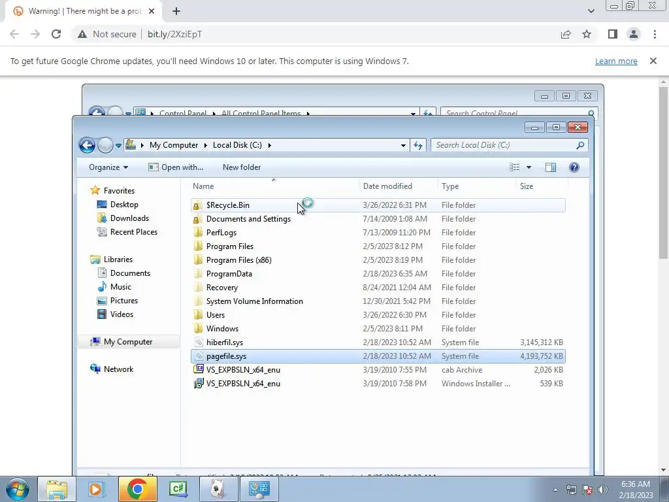Click the change view icon
Viewport: 669px width, 502px height.
[x=515, y=167]
